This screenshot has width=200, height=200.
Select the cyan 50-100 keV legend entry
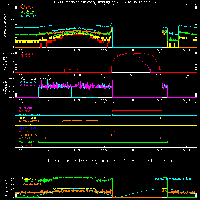(x=28, y=16)
